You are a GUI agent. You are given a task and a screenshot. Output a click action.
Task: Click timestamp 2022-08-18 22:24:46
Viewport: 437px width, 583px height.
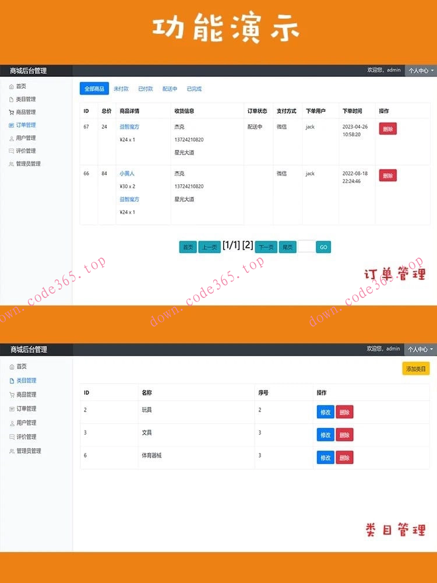pos(355,177)
